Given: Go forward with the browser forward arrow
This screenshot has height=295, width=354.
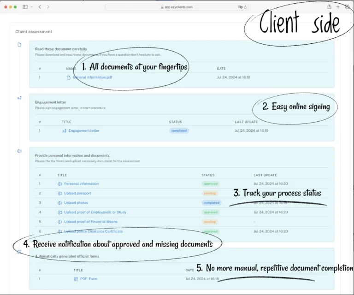Looking at the screenshot, I should pyautogui.click(x=48, y=7).
